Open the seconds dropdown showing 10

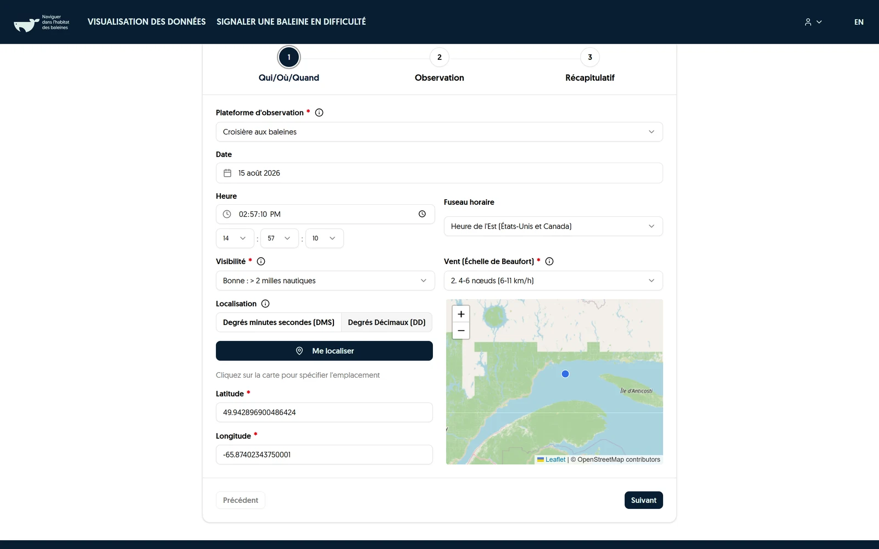click(325, 238)
